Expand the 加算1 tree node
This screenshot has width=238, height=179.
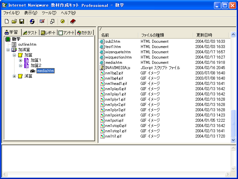pos(20,61)
